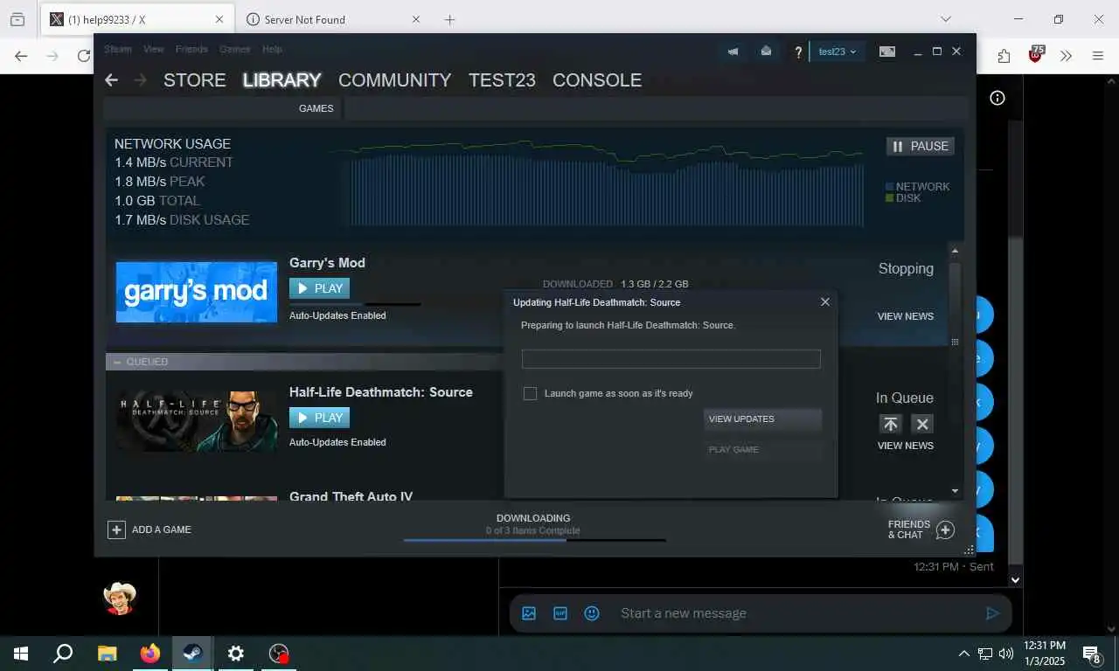The width and height of the screenshot is (1119, 671).
Task: Open Firefox list all tabs dropdown
Action: click(945, 19)
